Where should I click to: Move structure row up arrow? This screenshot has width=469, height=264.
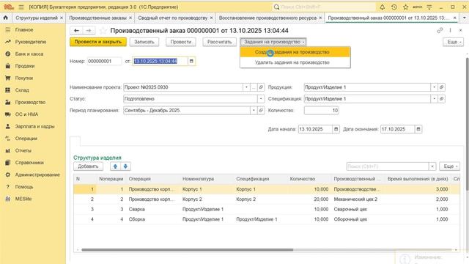click(x=116, y=166)
